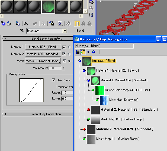Image resolution: width=167 pixels, height=151 pixels.
Task: Click sample slots scroll left arrow
Action: click(2, 16)
